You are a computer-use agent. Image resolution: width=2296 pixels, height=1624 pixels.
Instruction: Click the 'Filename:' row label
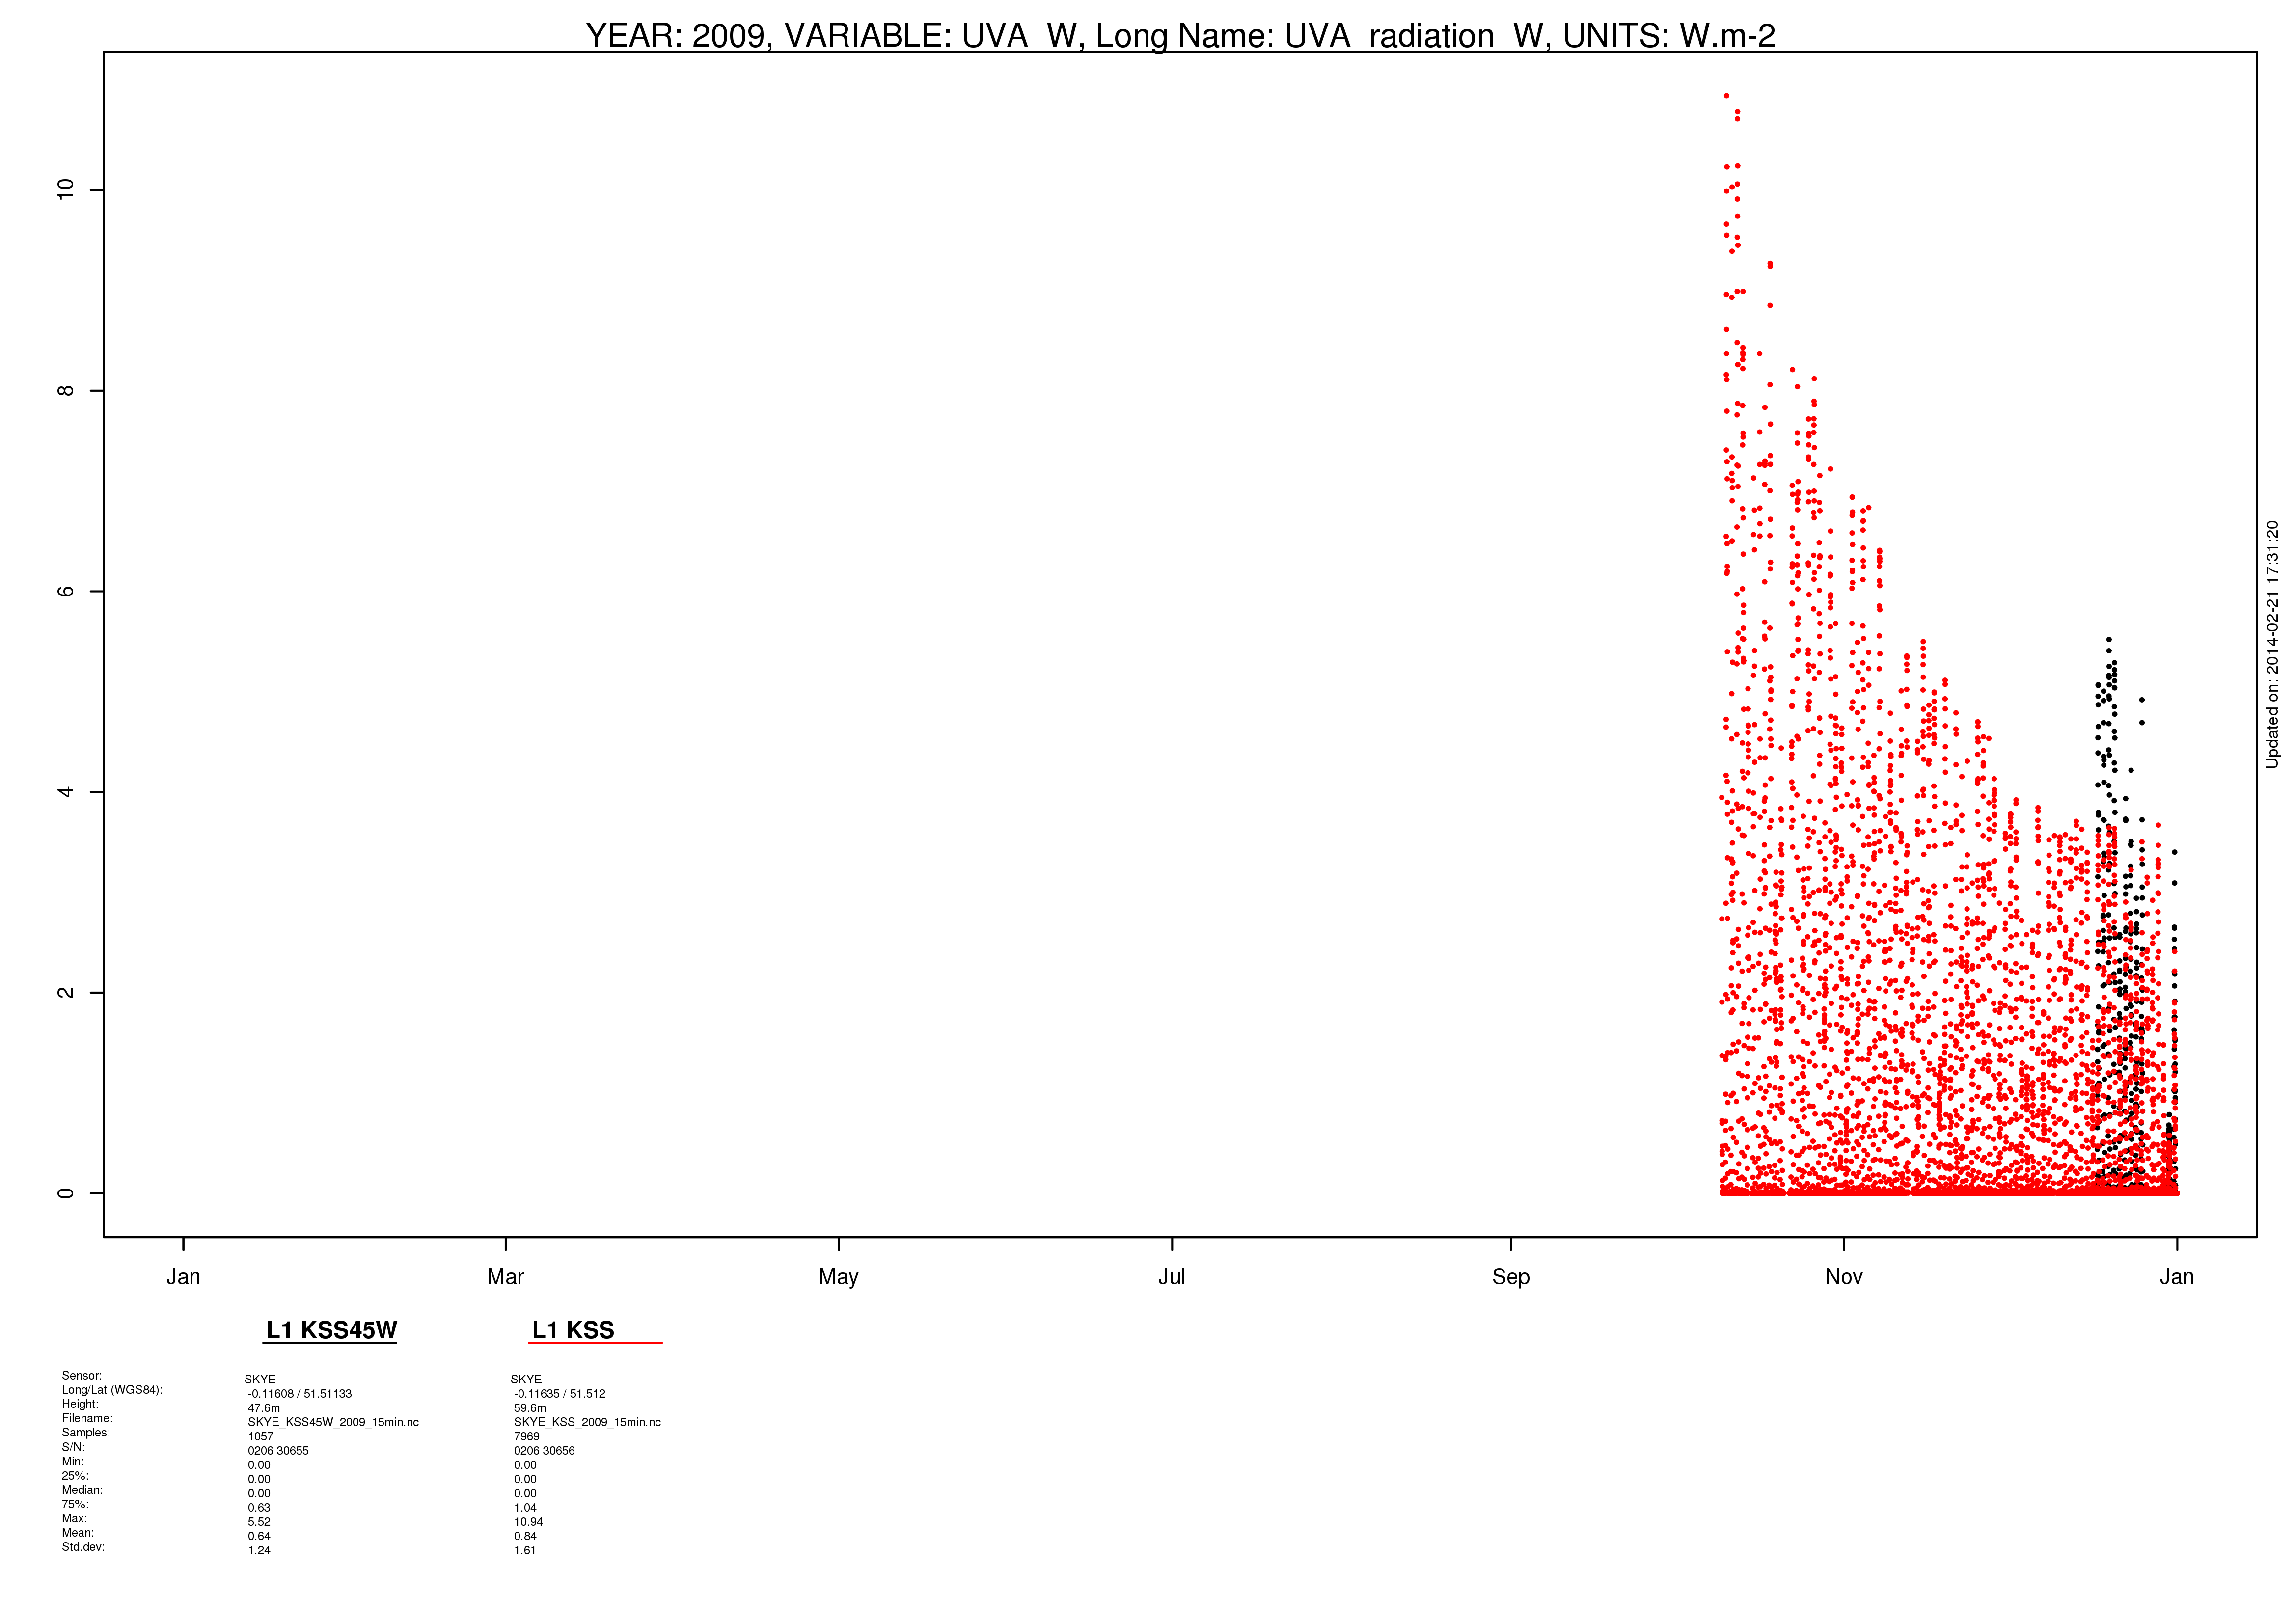coord(87,1418)
